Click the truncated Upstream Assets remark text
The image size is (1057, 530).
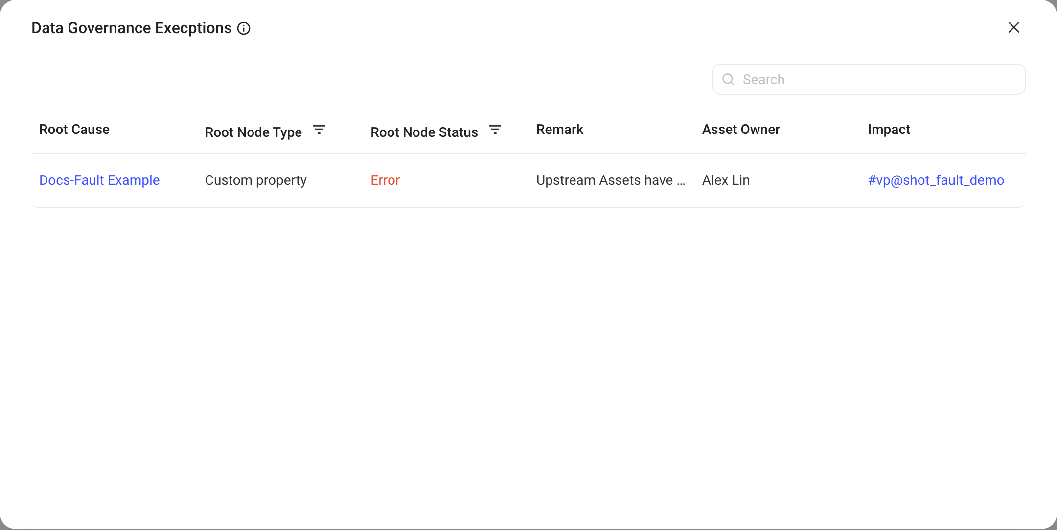click(x=611, y=180)
